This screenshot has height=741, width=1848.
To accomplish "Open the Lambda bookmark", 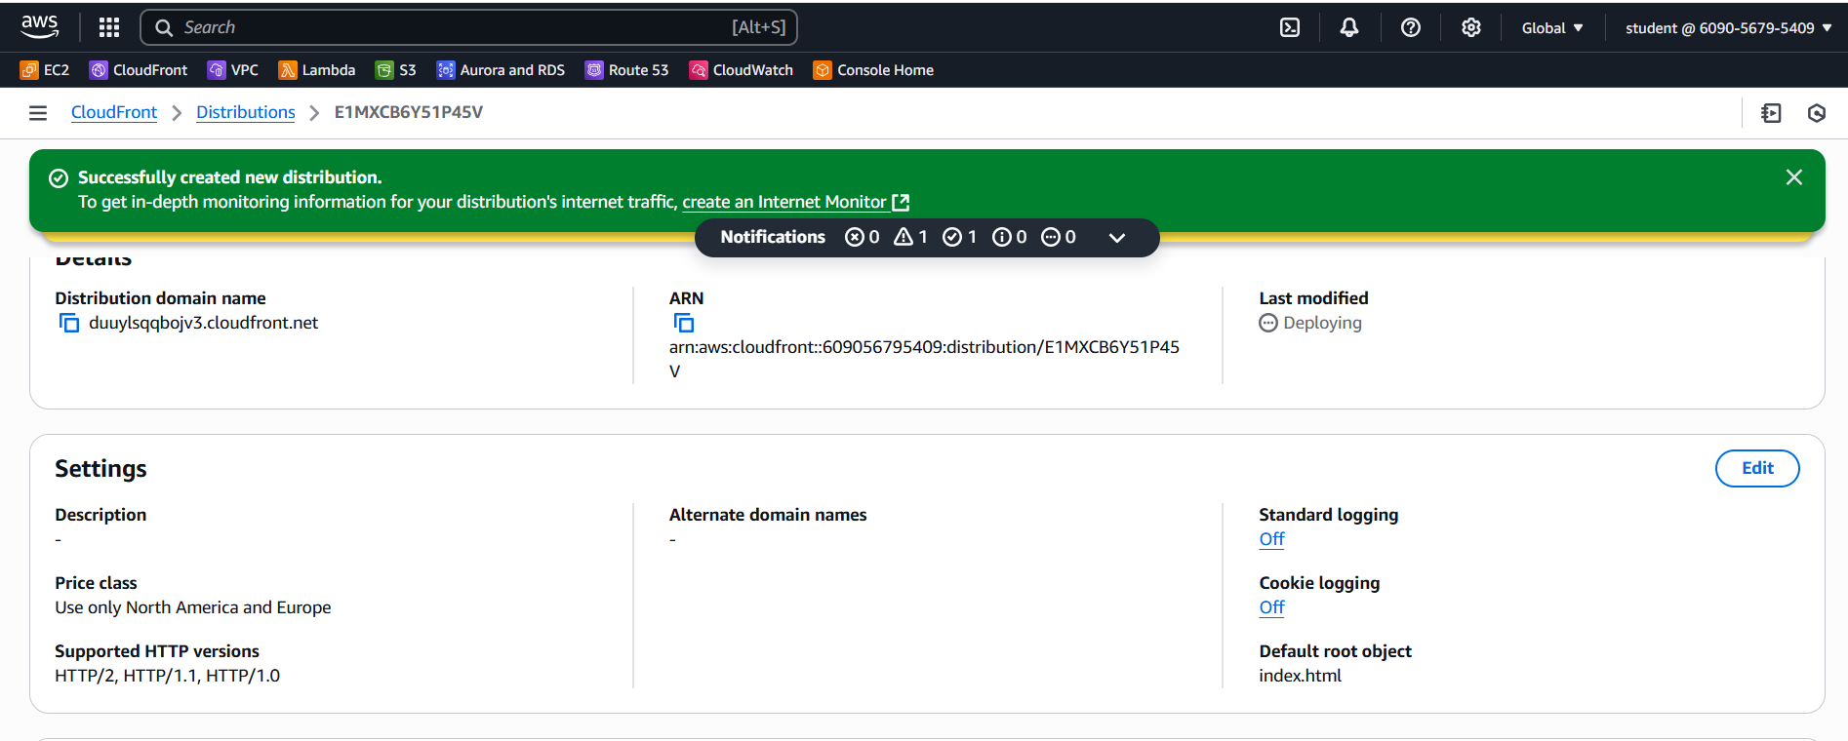I will click(317, 70).
